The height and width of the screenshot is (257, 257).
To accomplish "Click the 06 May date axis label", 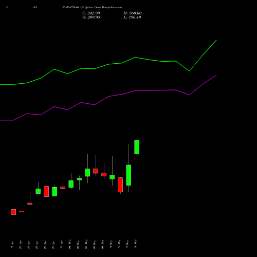I will [86, 244].
